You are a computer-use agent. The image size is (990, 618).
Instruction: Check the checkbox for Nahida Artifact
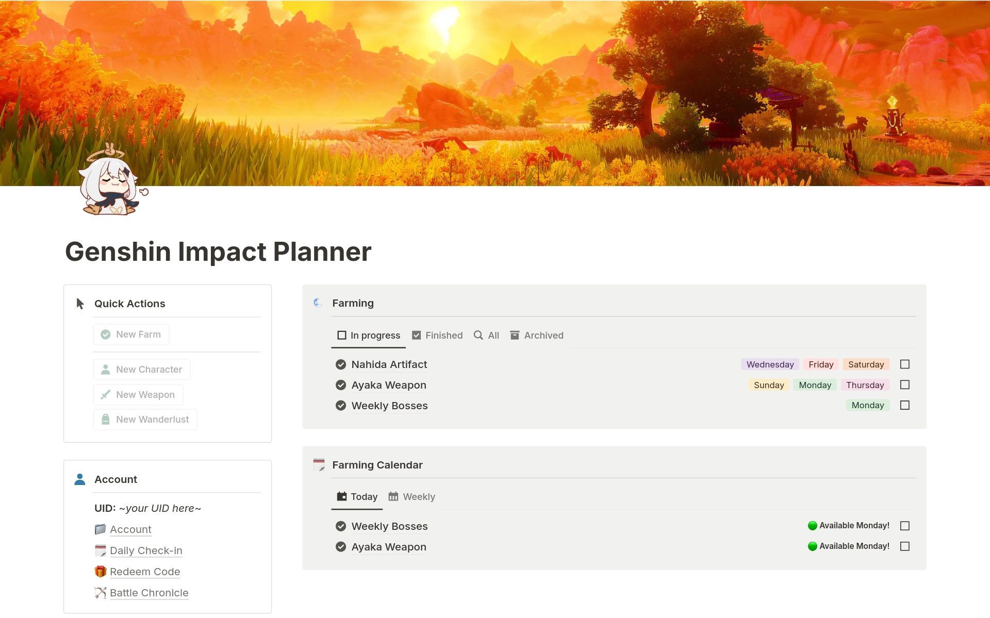coord(905,364)
